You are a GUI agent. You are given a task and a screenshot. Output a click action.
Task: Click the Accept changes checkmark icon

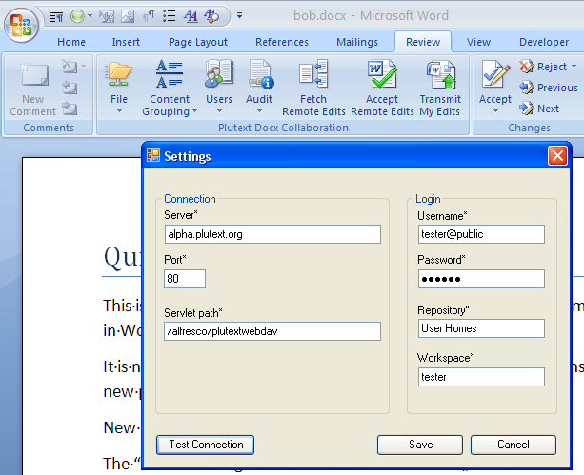pos(494,76)
